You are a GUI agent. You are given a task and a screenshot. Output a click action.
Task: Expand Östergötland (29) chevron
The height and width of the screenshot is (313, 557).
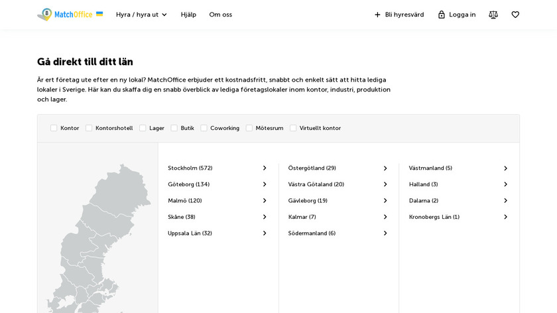coord(385,168)
